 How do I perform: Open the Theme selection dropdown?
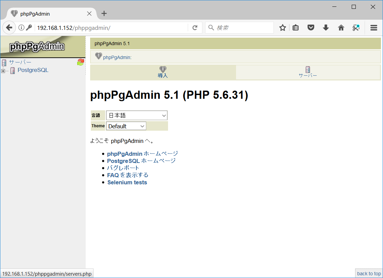tap(126, 126)
